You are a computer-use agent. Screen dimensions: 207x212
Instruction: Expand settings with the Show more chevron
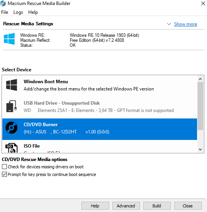169,24
